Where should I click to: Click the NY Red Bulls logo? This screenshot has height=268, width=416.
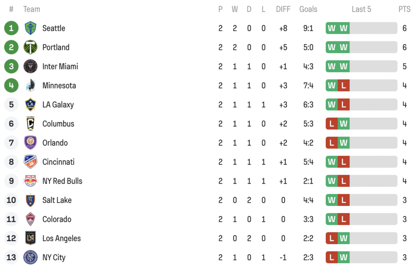[x=30, y=181]
